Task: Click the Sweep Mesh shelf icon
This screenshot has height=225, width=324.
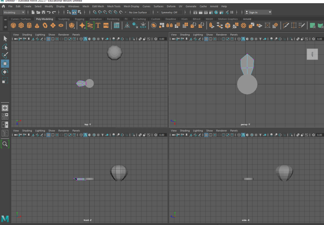Action: 90,25
